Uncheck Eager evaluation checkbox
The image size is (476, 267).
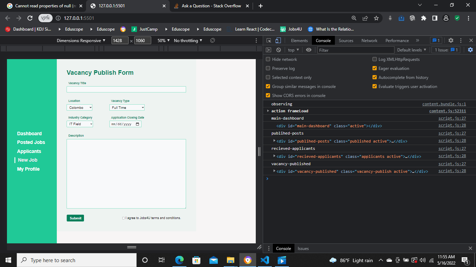coord(375,68)
